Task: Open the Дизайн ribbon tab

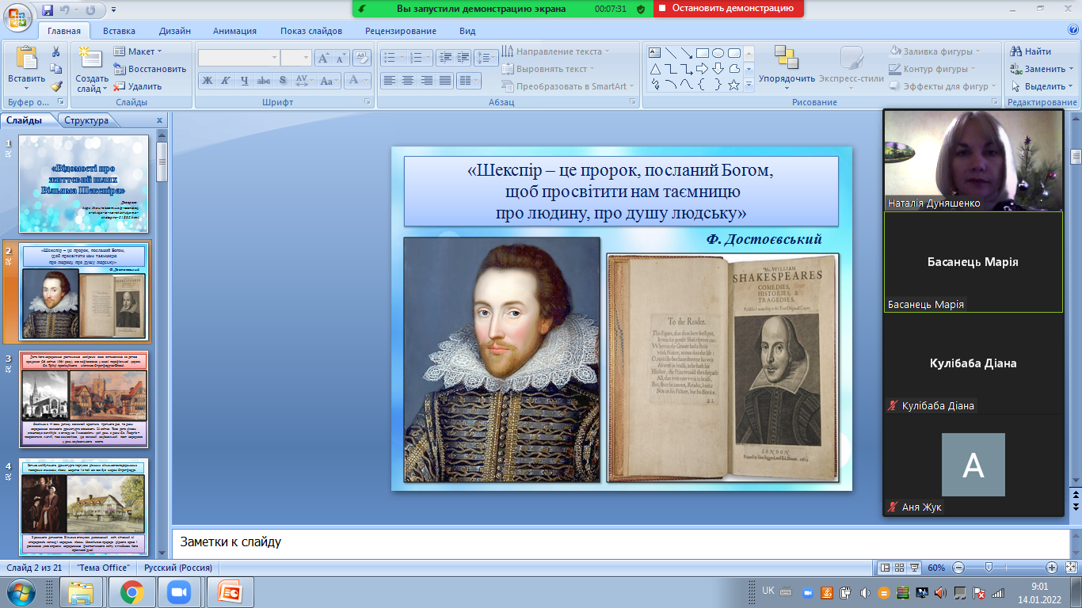Action: [x=174, y=31]
